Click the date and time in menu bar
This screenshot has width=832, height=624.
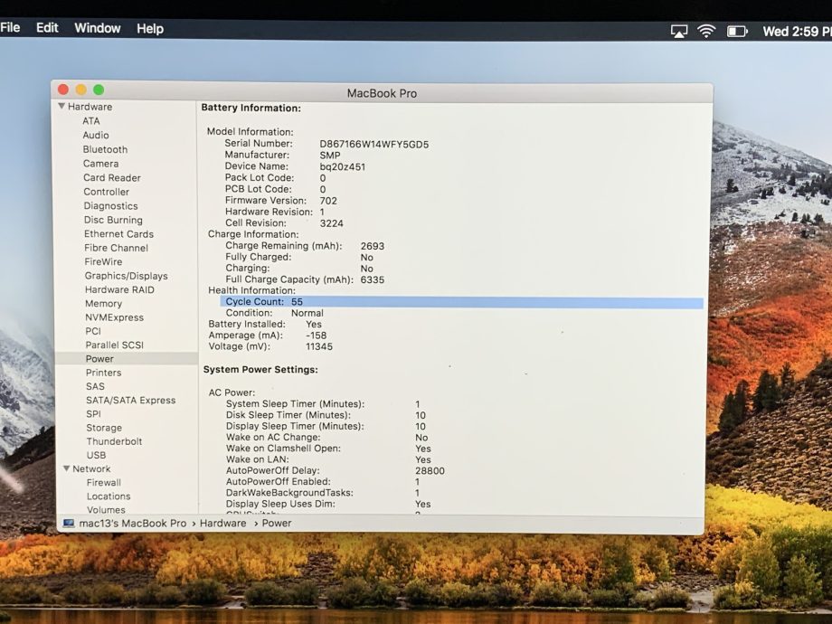click(x=796, y=31)
